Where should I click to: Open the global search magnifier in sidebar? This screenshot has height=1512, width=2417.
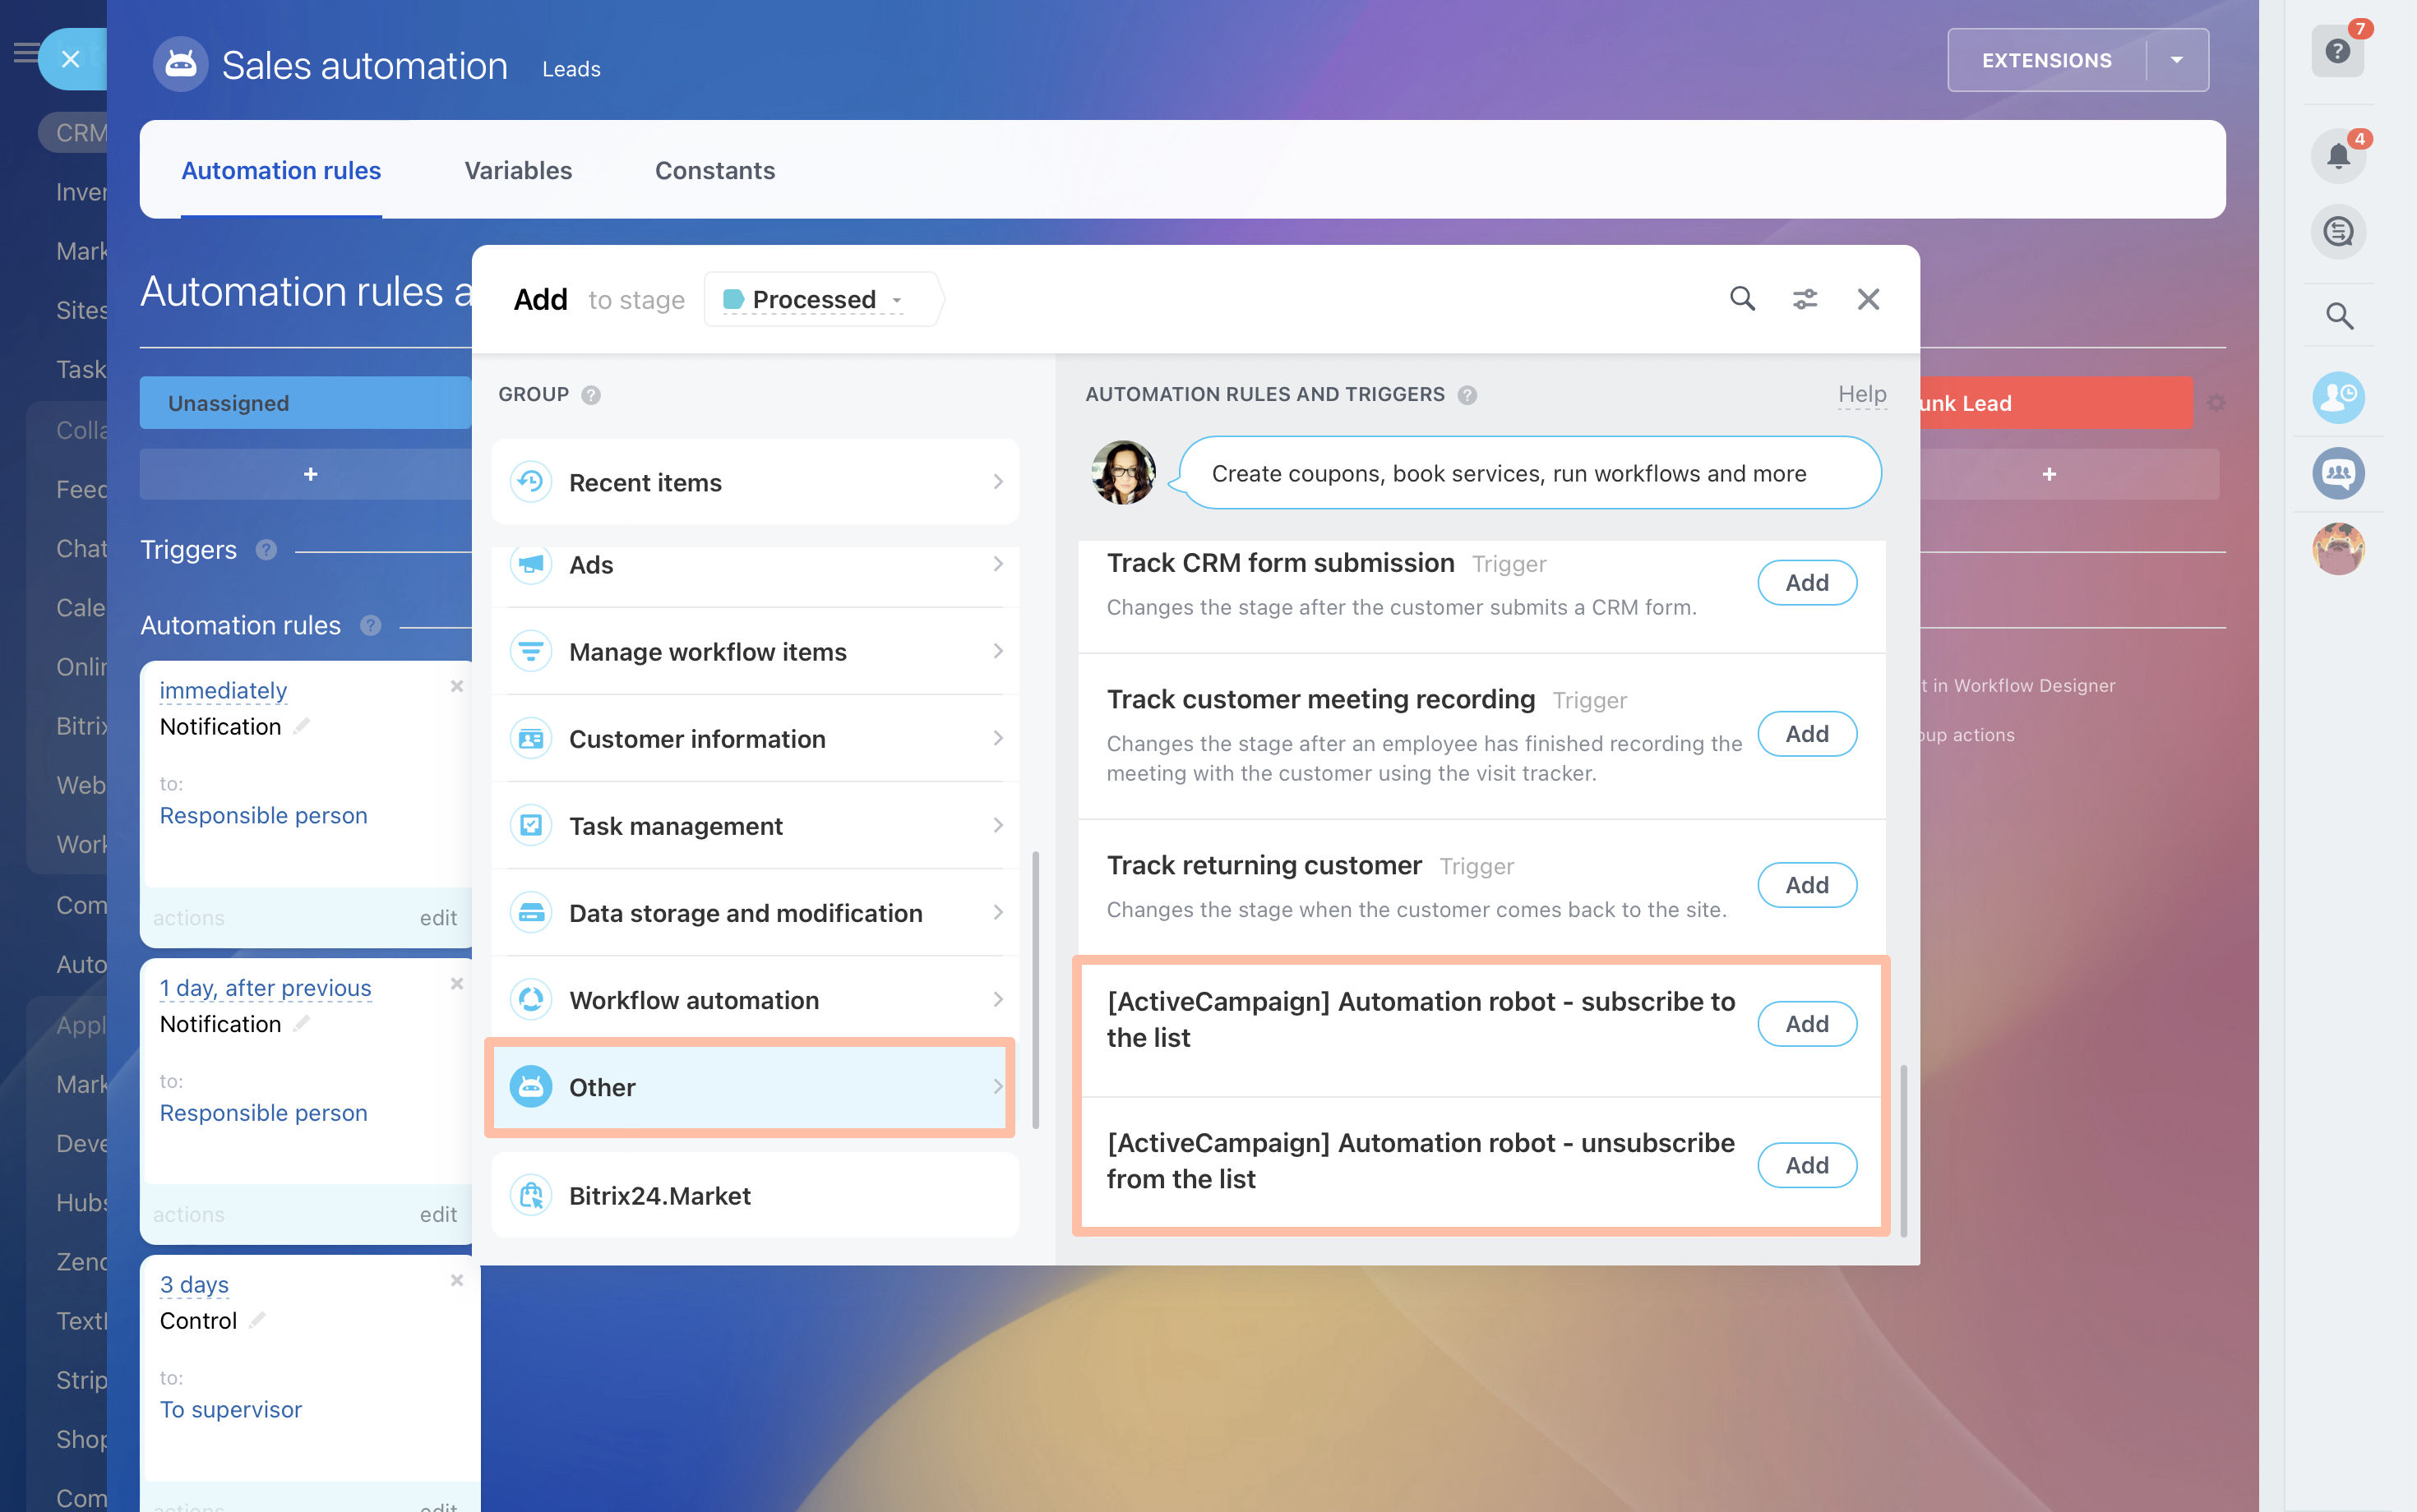[2338, 316]
